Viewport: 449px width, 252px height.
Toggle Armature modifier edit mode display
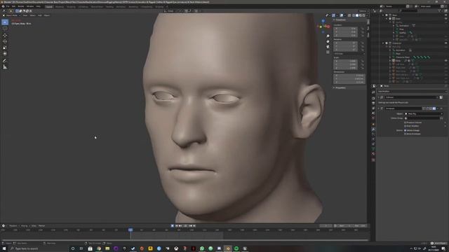point(427,108)
